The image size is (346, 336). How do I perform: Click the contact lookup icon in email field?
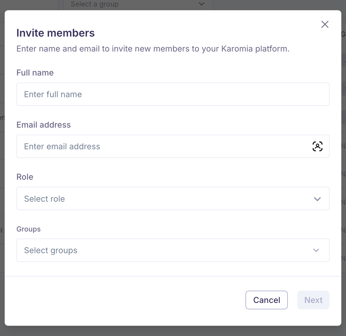pos(318,146)
